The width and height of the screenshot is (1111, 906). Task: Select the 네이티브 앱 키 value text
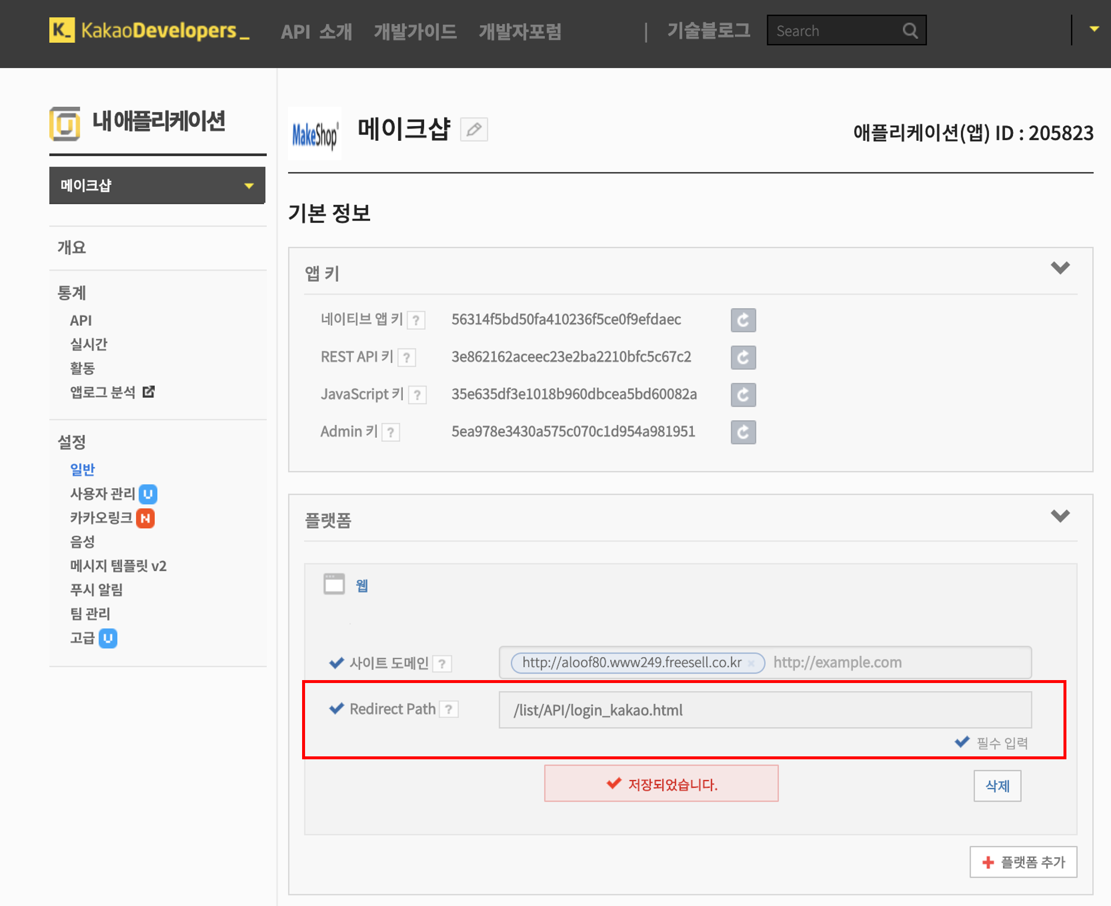click(x=566, y=319)
